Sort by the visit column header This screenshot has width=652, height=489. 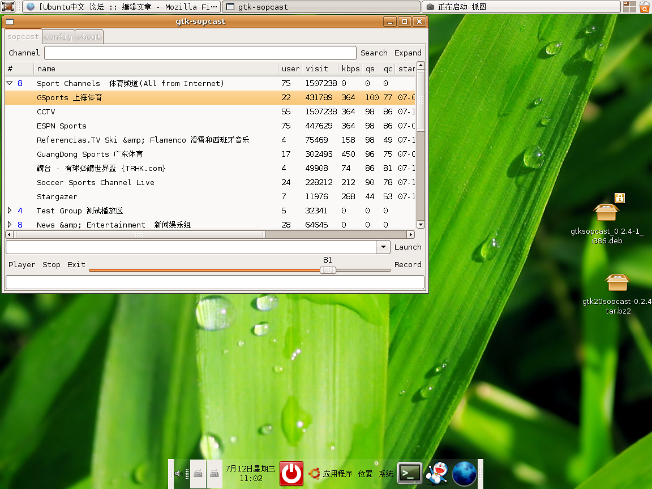[x=320, y=68]
